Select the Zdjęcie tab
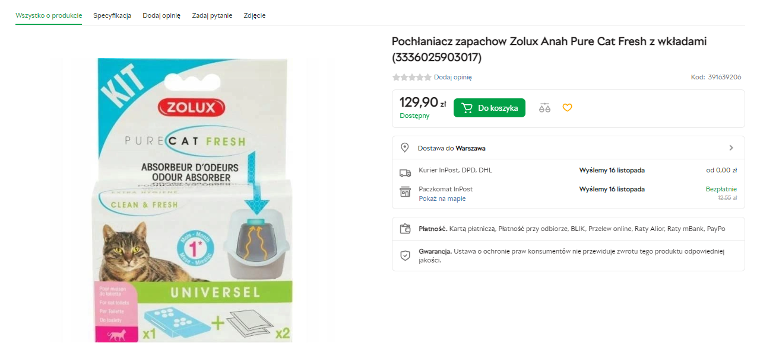 [255, 15]
